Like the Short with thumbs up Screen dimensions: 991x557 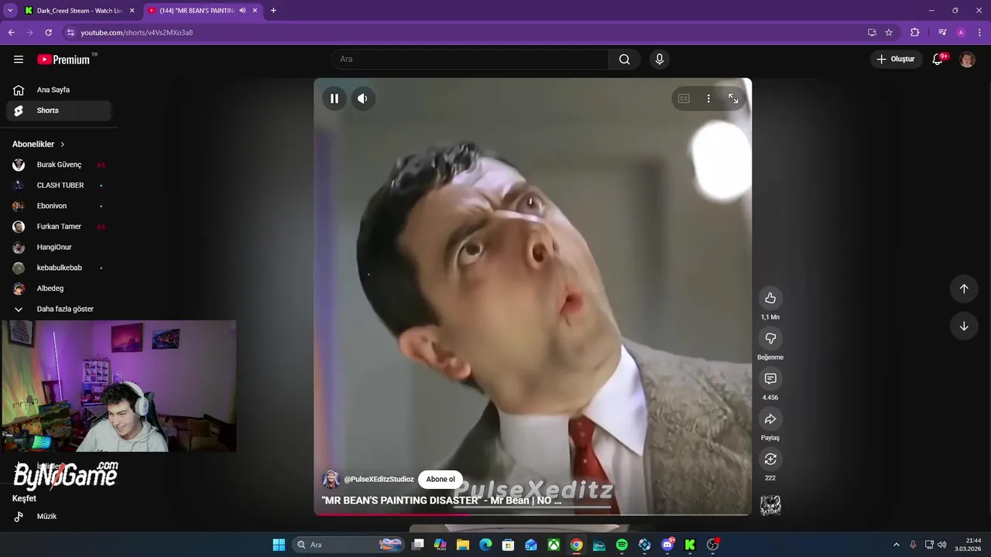tap(770, 298)
